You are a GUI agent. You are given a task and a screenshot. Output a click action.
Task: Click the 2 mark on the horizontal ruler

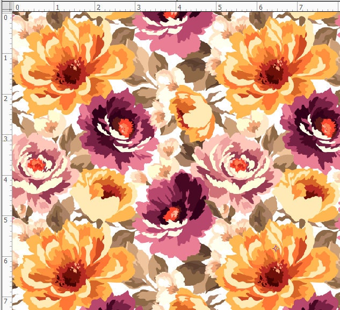click(98, 8)
